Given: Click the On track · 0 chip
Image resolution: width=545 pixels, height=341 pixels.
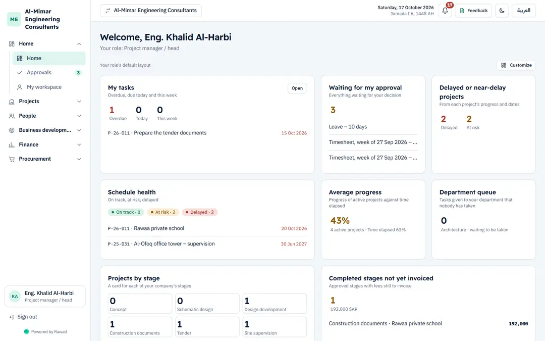Looking at the screenshot, I should pyautogui.click(x=126, y=212).
